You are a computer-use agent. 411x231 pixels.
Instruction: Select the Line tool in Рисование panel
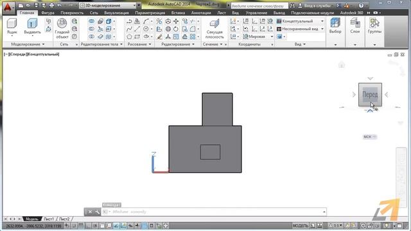coord(137,29)
